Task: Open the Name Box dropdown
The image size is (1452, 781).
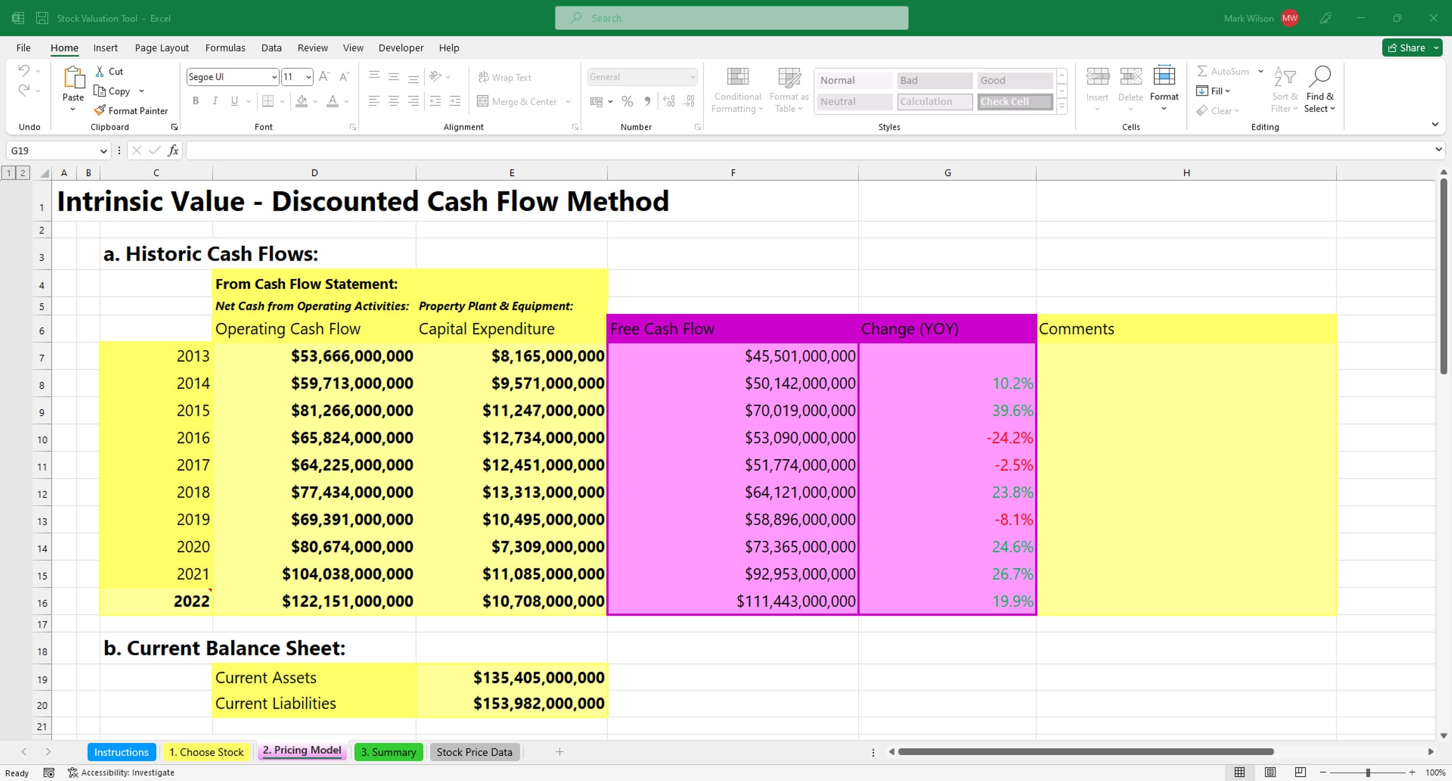Action: 104,151
